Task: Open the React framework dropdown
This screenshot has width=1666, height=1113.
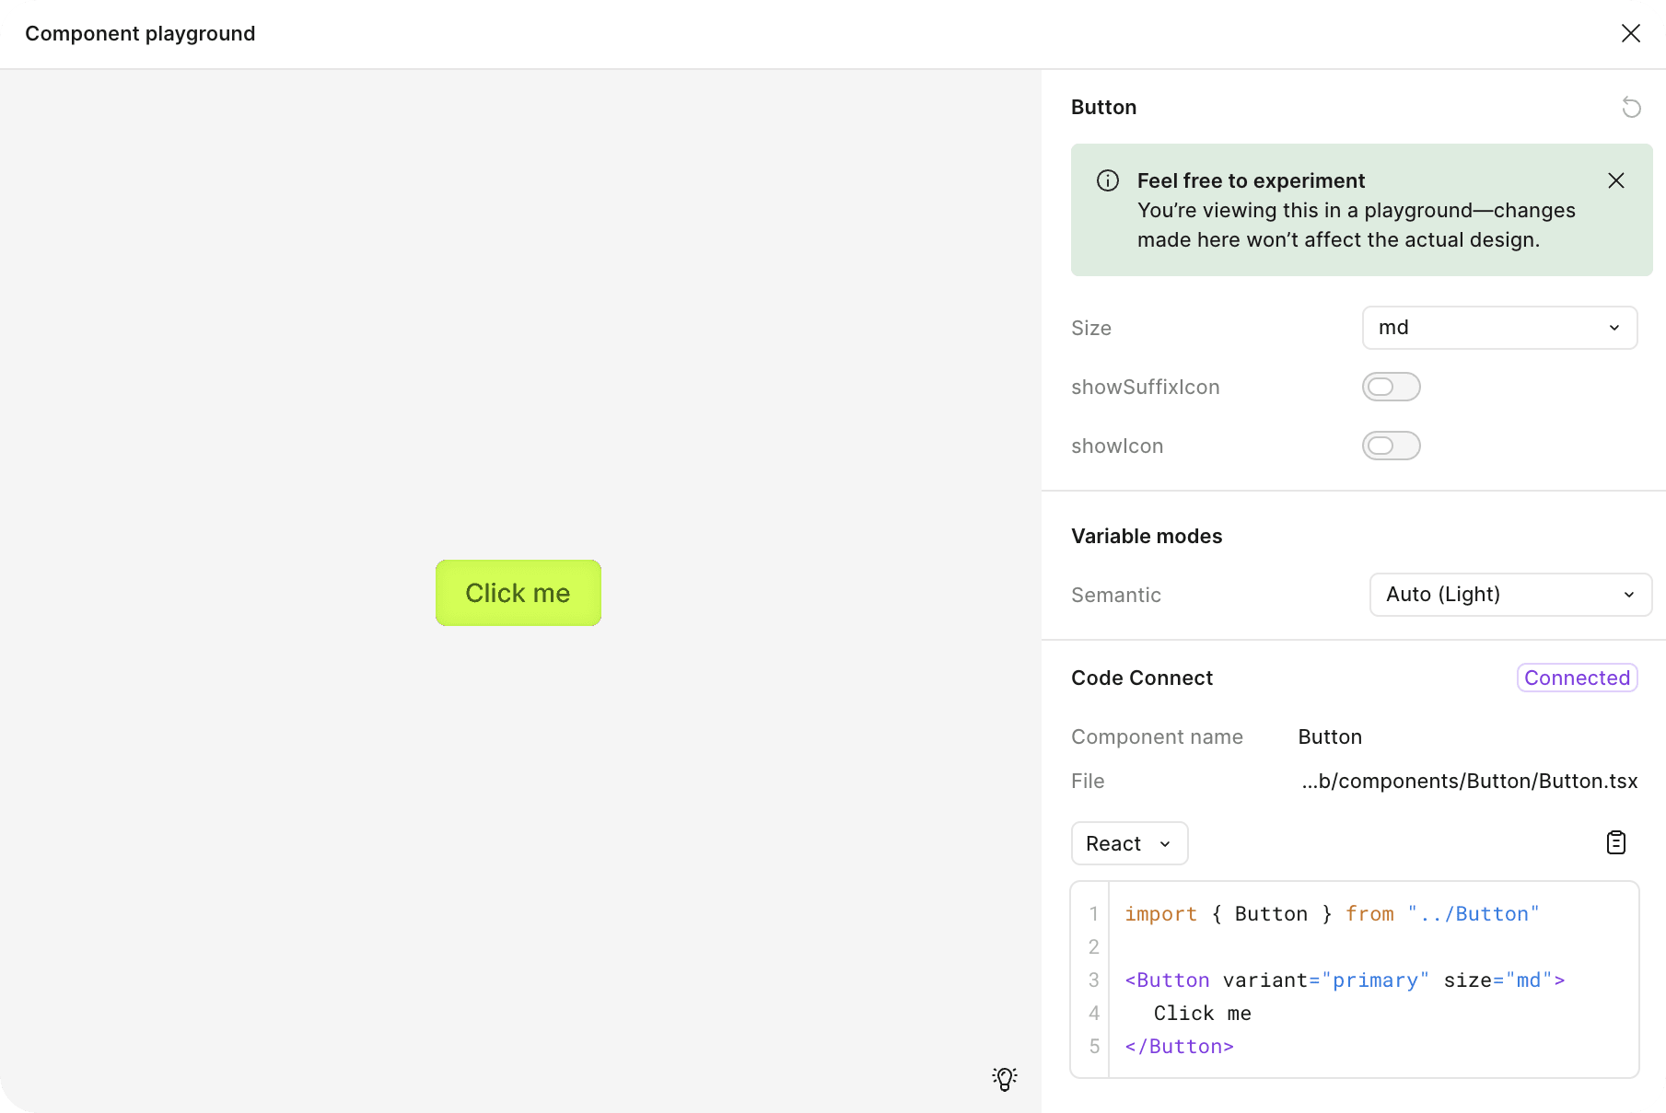Action: 1129,843
